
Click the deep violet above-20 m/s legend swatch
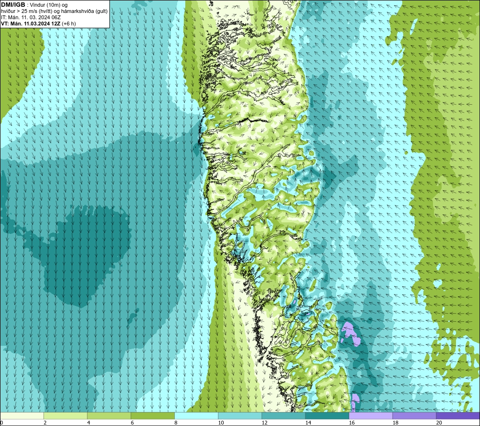[x=458, y=415]
